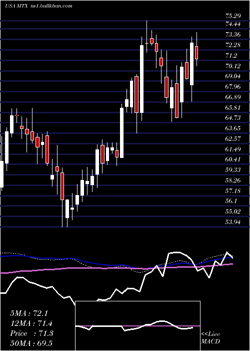250x351 pixels.
Task: Click the 'USA MTX ns1.bullkhan.com' header text
Action: coord(38,6)
